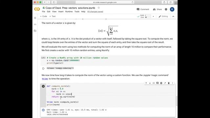This screenshot has width=210, height=118.
Task: Mirror cell in tab icon
Action: coord(165,83)
